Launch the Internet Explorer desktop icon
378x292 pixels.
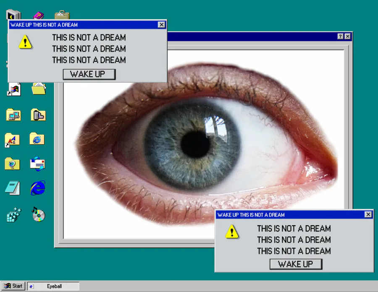click(x=38, y=188)
